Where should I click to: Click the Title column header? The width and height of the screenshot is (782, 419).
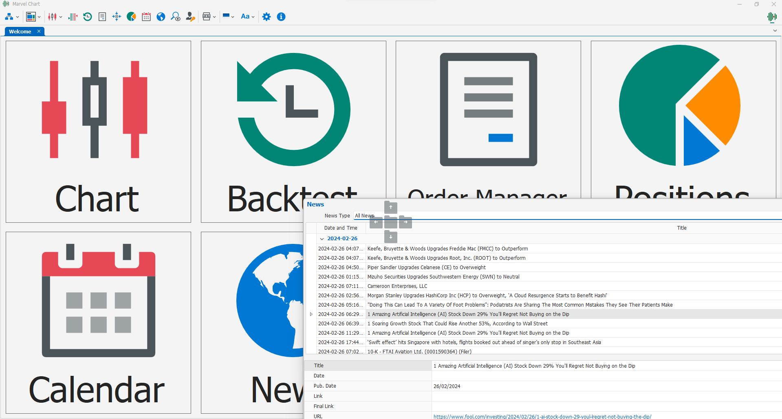point(682,228)
